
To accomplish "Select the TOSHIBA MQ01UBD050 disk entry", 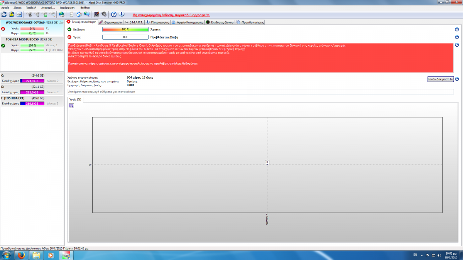I will (32, 45).
